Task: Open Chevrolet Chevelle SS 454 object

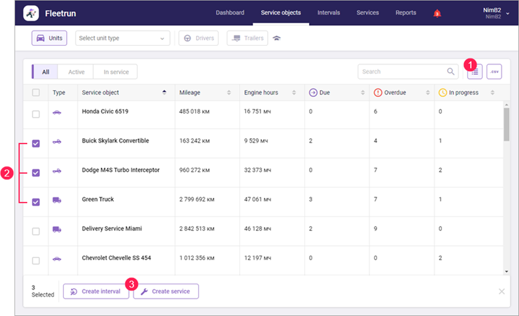Action: tap(116, 258)
